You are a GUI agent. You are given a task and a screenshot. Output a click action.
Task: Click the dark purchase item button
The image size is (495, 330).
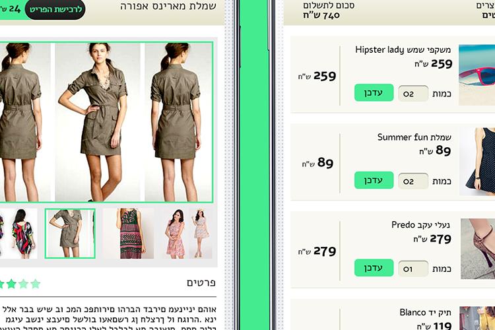(55, 9)
